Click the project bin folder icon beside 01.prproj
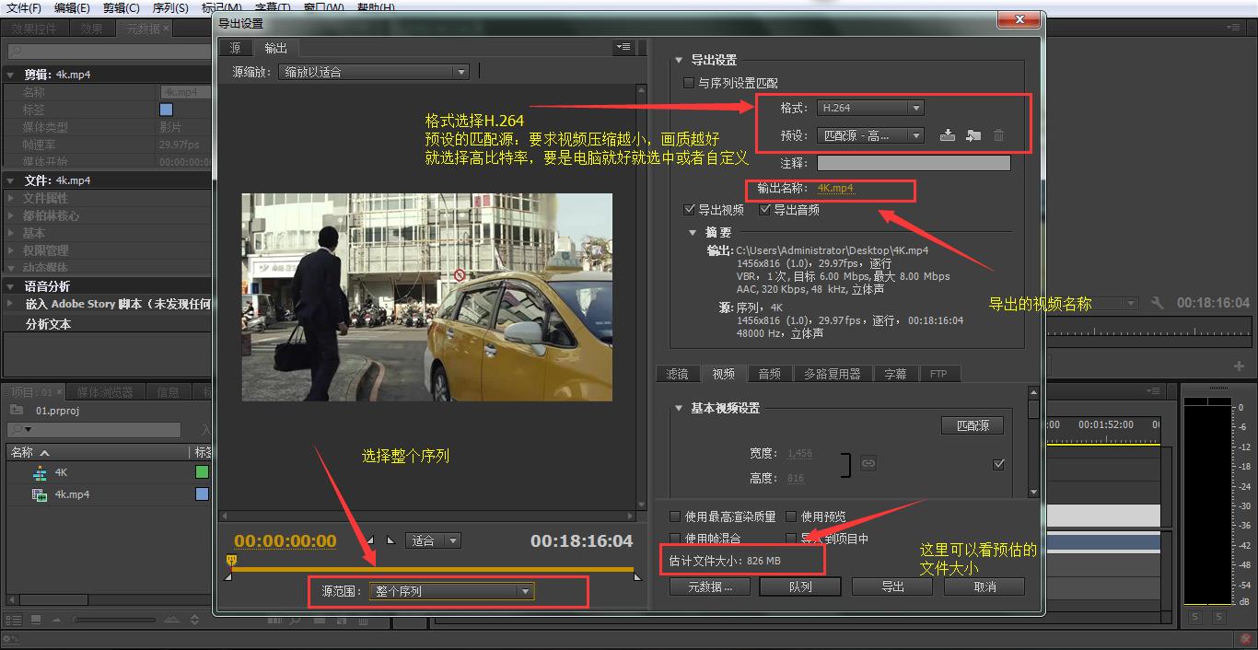 [x=16, y=411]
